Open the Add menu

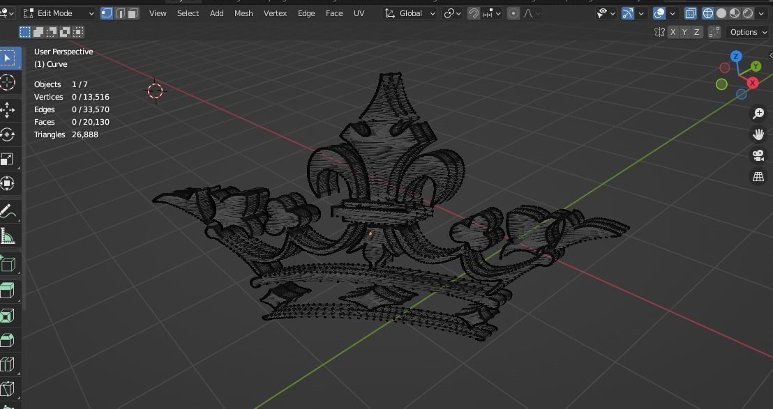click(x=216, y=13)
